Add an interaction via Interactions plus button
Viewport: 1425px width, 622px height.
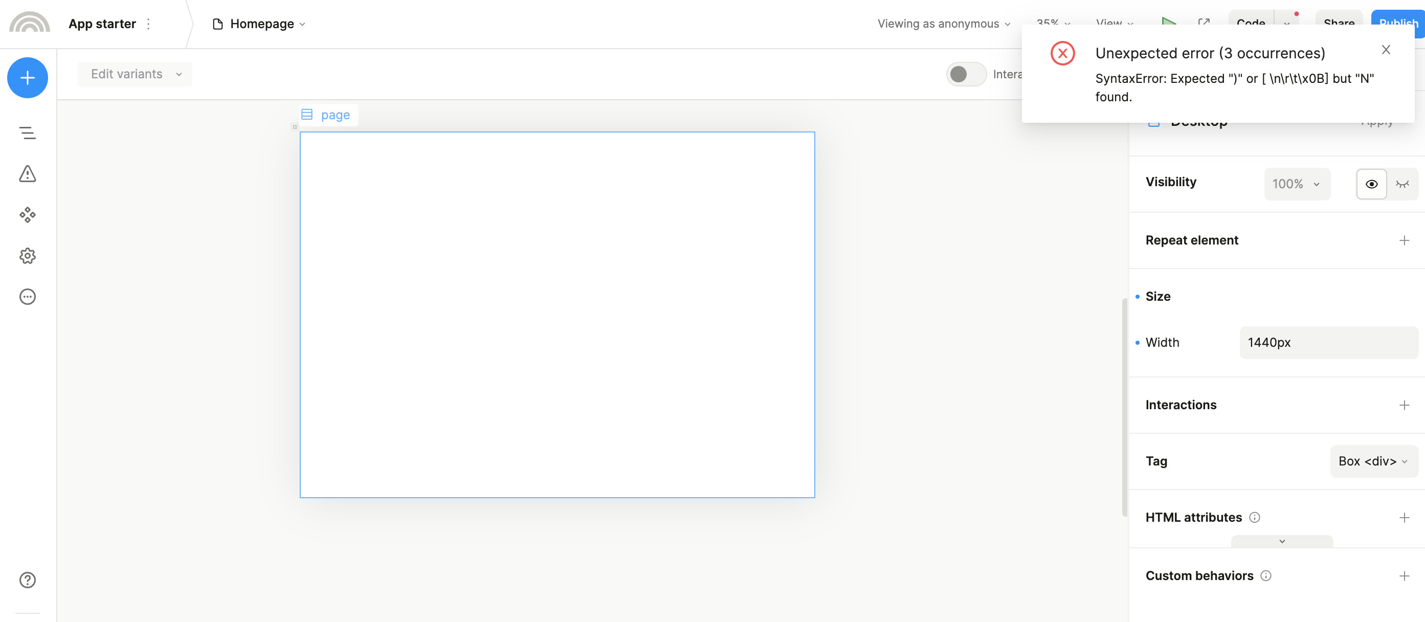(1404, 405)
